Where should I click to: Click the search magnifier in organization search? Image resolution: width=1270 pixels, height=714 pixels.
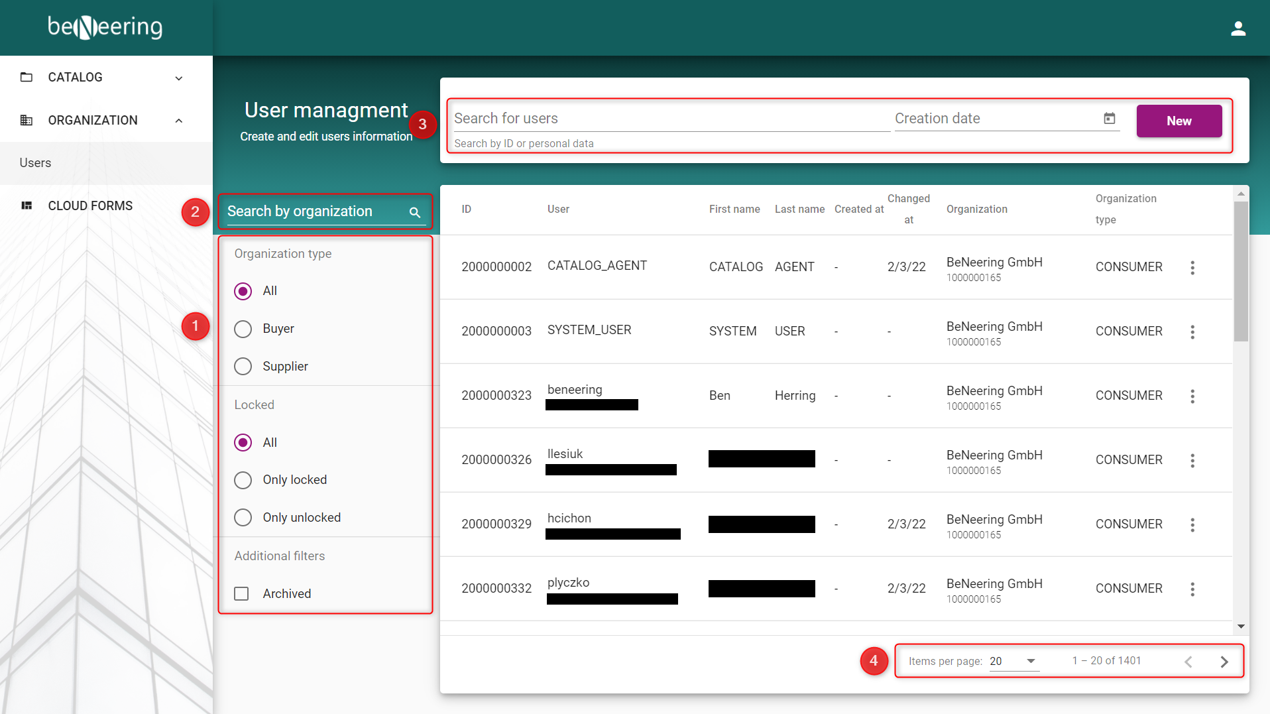[415, 212]
